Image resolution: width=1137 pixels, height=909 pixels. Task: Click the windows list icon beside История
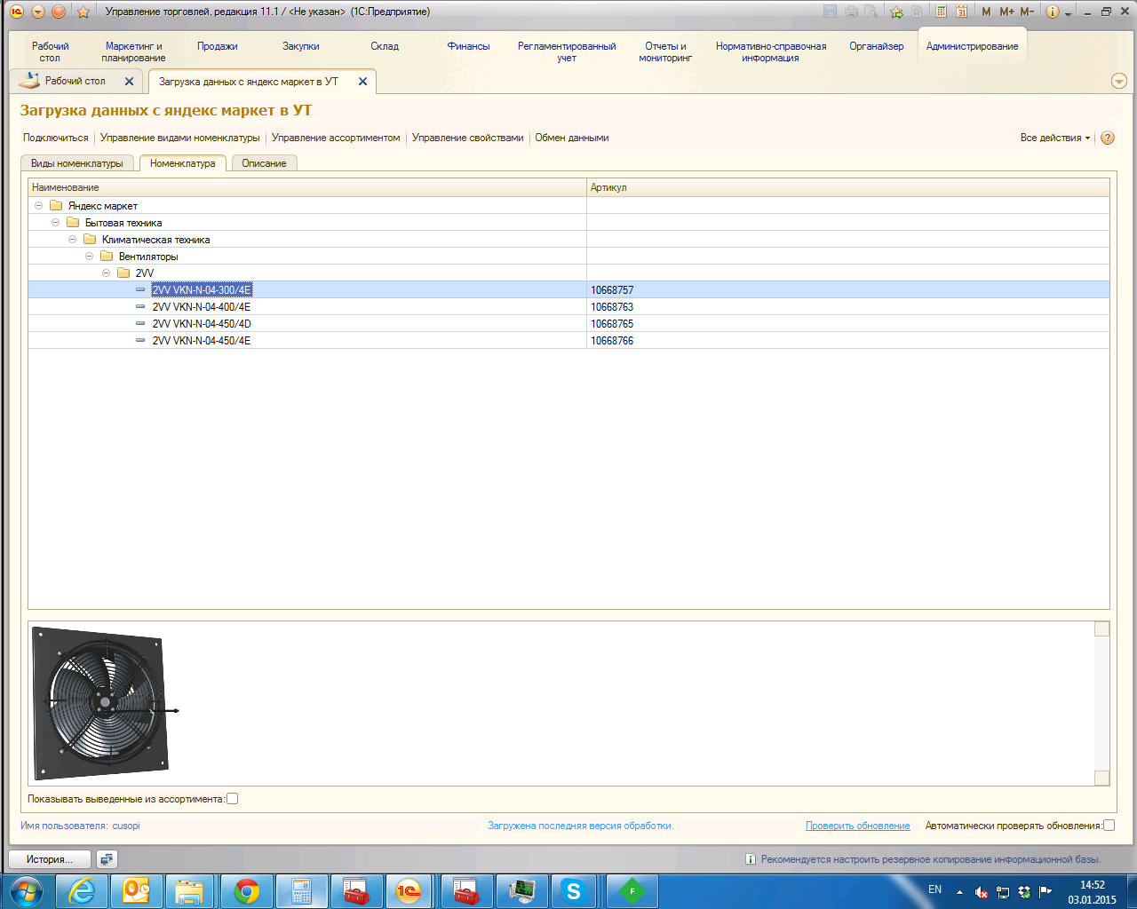point(107,859)
